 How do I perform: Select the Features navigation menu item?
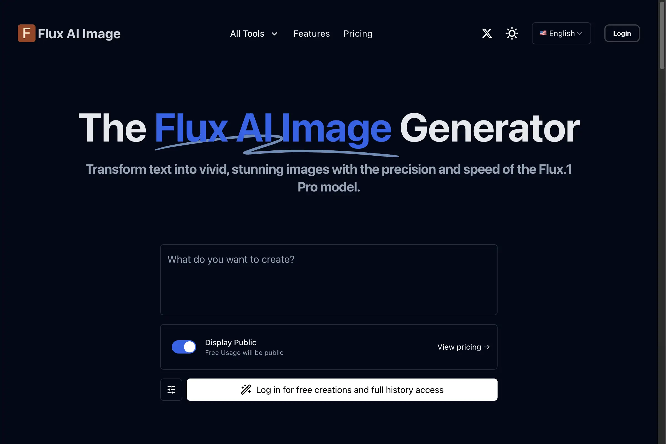coord(311,33)
